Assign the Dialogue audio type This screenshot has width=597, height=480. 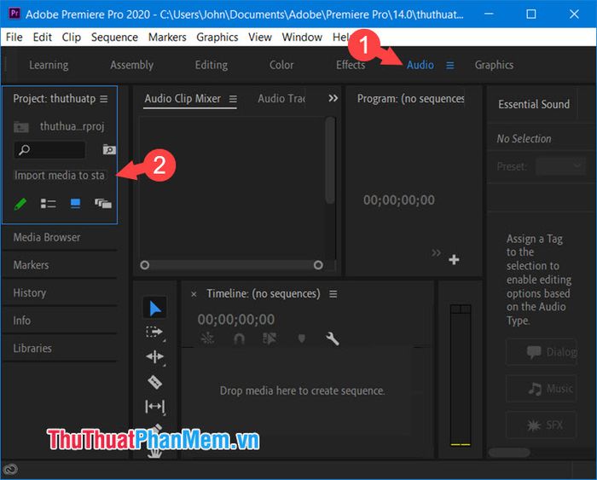(x=542, y=352)
